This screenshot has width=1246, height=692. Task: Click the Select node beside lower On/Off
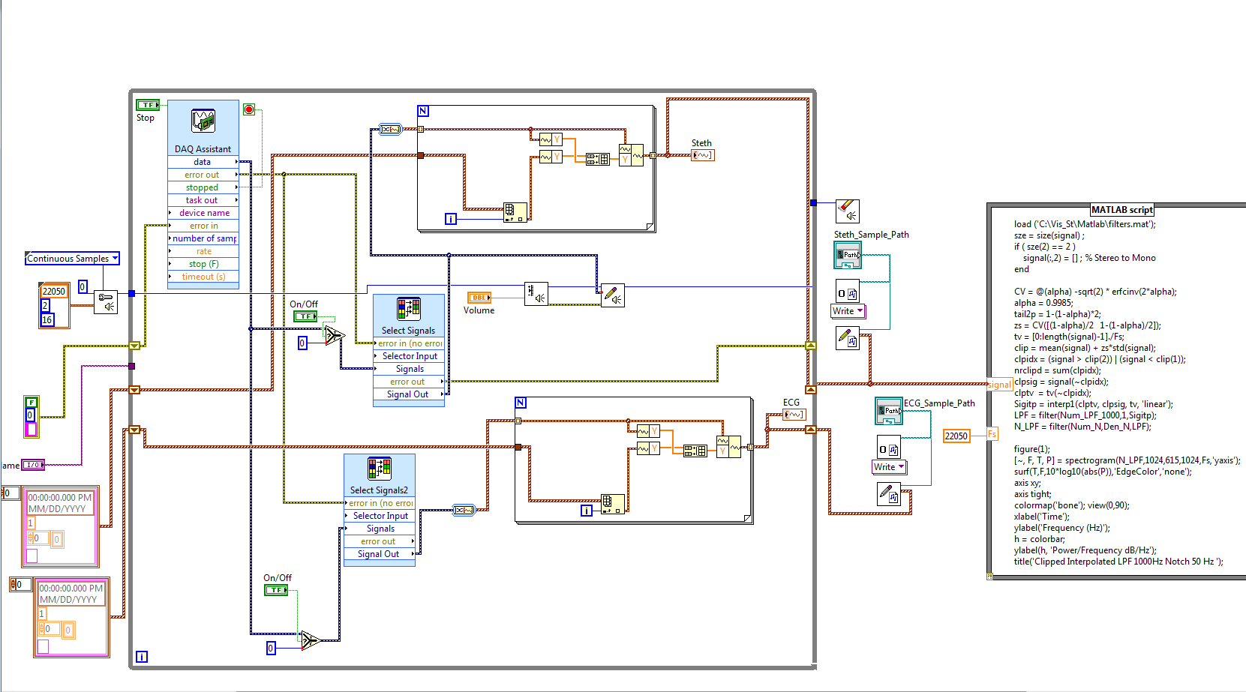(310, 640)
